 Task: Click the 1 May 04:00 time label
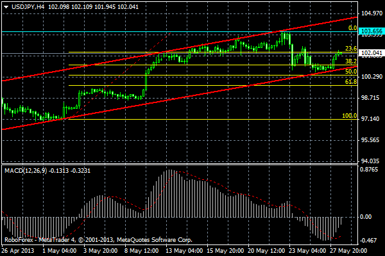60,251
